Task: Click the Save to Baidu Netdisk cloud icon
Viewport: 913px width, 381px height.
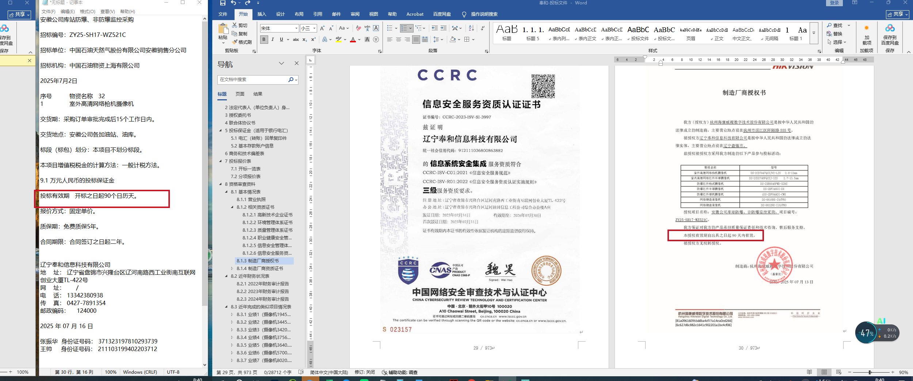Action: [x=890, y=28]
